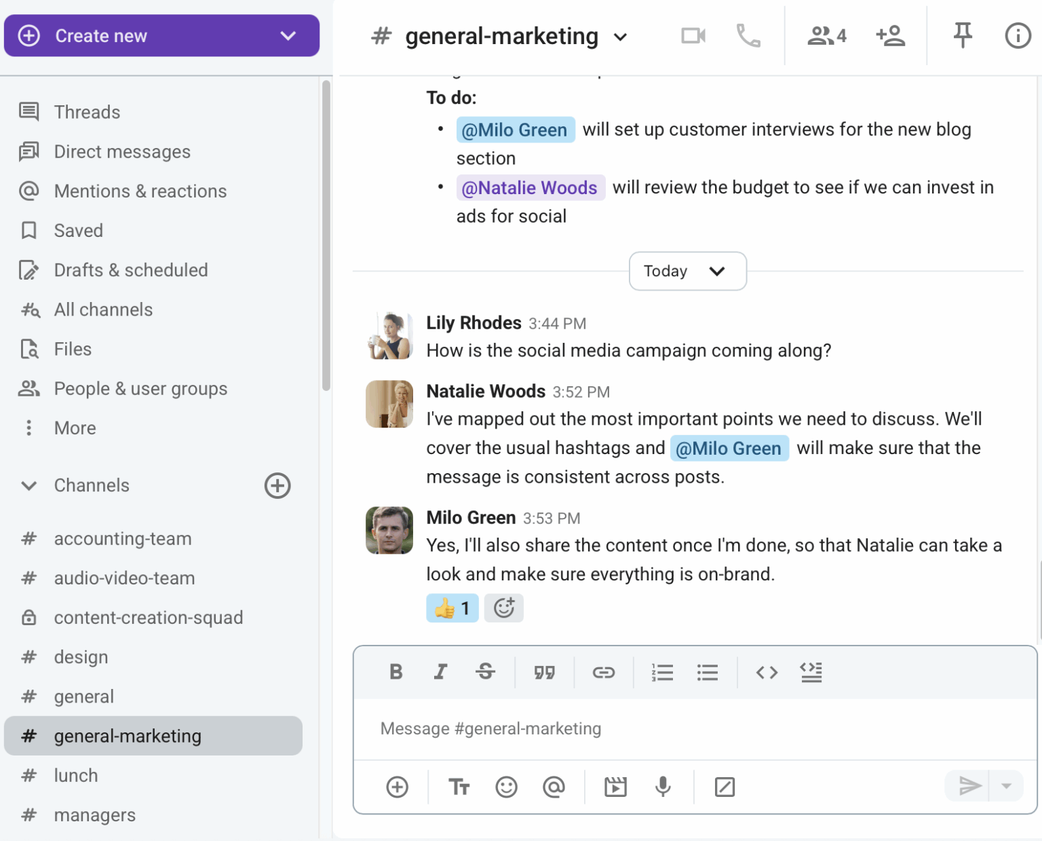
Task: Toggle bold text formatting
Action: coord(395,672)
